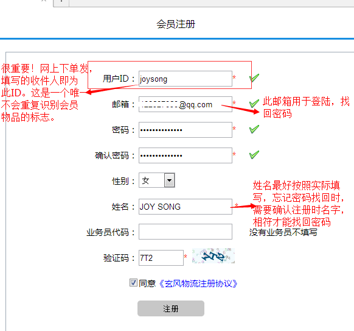354x331 pixels.
Task: Open the 玄风物流注册协议 link
Action: pyautogui.click(x=198, y=283)
